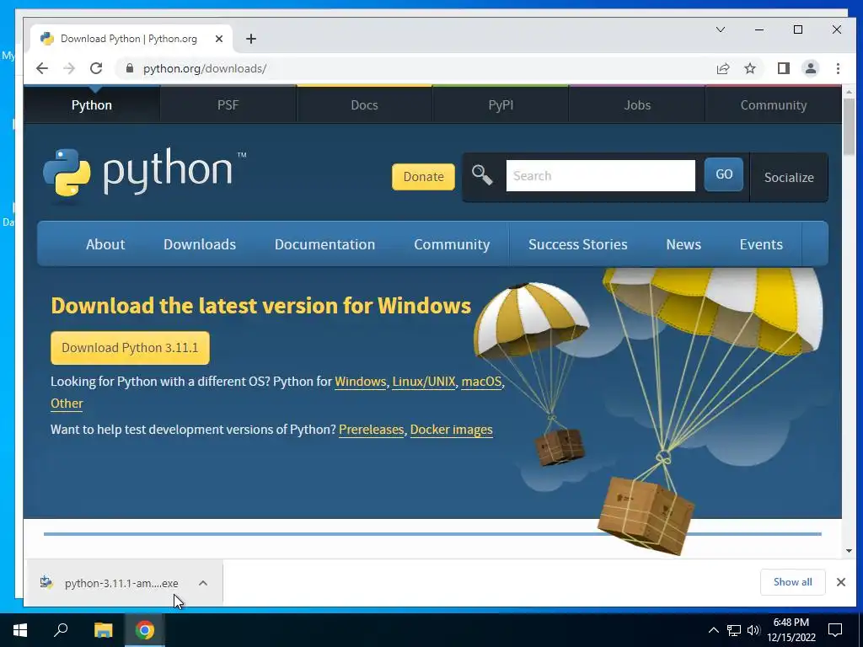Open a new tab with the plus icon
Image resolution: width=863 pixels, height=647 pixels.
[251, 39]
